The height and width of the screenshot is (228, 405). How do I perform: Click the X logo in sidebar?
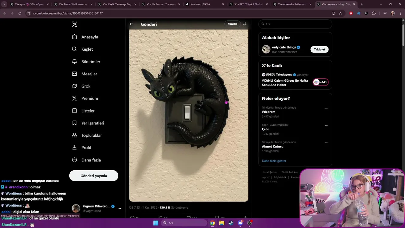pyautogui.click(x=74, y=24)
